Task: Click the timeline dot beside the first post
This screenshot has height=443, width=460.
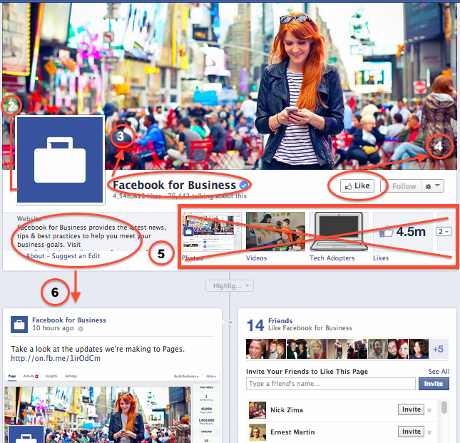Action: [230, 322]
